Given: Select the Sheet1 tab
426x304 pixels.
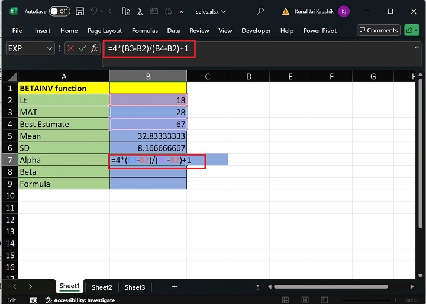Looking at the screenshot, I should tap(69, 286).
